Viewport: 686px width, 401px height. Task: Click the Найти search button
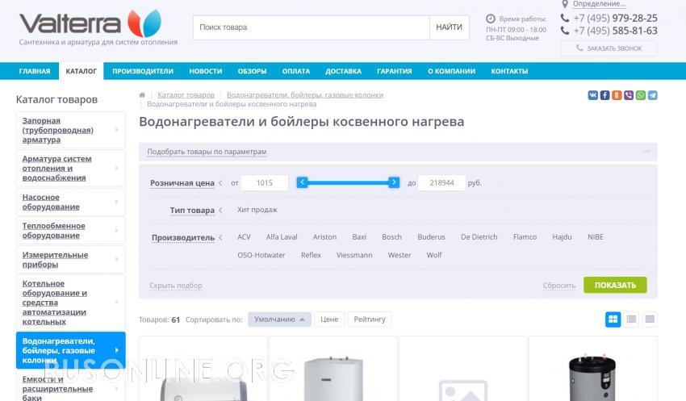[450, 27]
